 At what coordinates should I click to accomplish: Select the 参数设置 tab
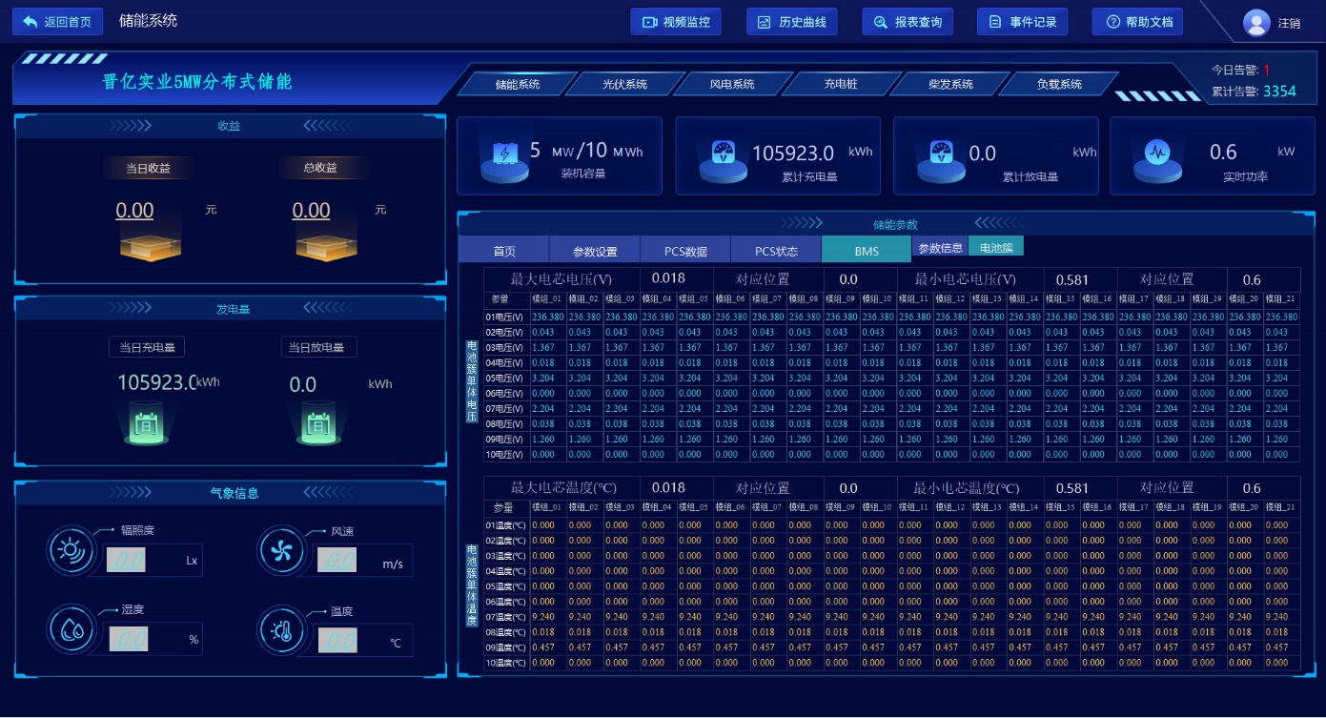[x=595, y=251]
